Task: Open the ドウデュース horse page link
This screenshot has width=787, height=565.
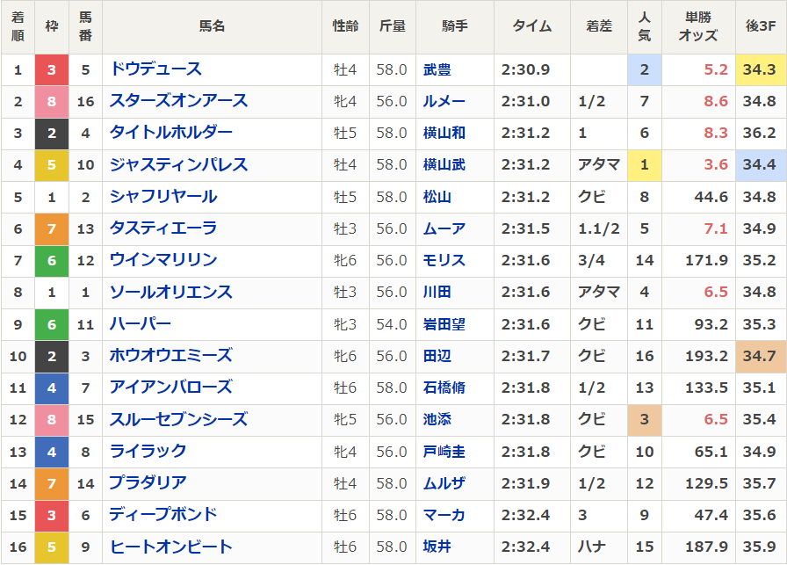Action: pyautogui.click(x=155, y=69)
